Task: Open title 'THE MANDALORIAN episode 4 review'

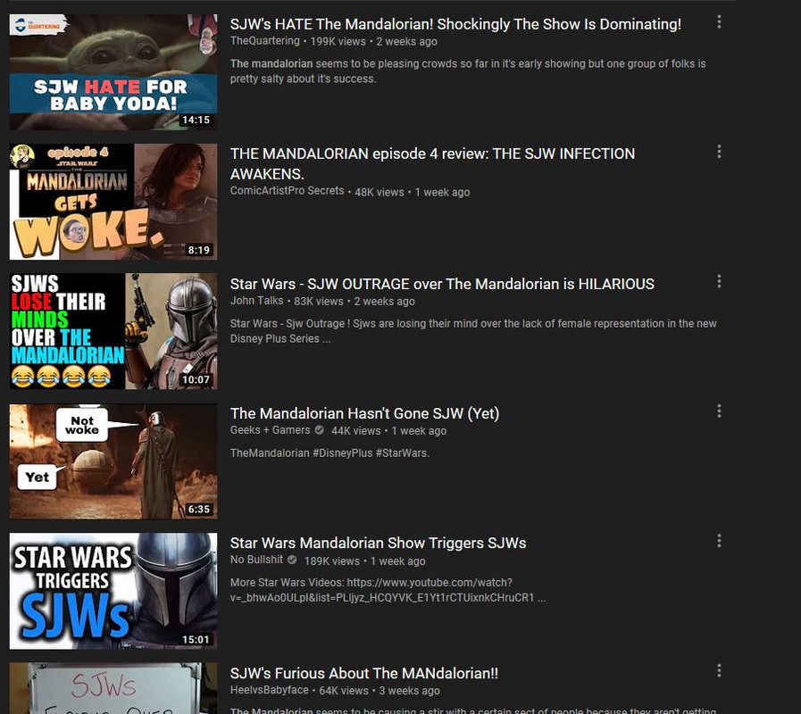Action: click(x=432, y=163)
